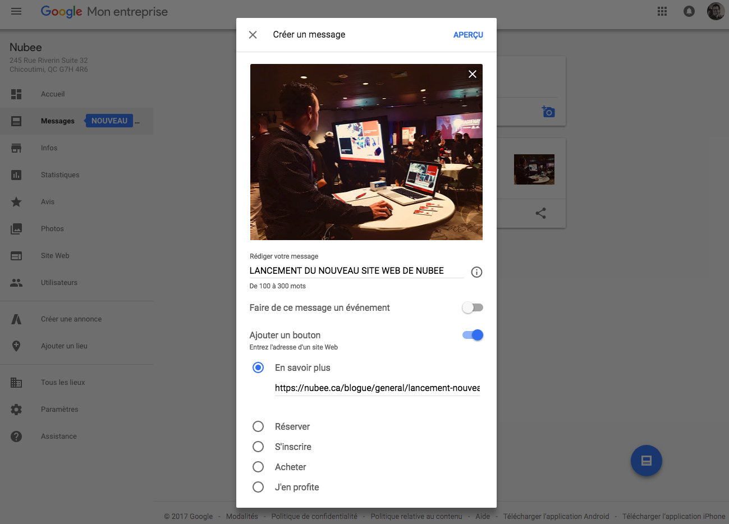
Task: Select the En savoir plus radio option
Action: coord(258,368)
